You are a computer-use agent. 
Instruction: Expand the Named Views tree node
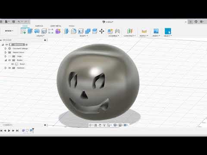pos(6,53)
